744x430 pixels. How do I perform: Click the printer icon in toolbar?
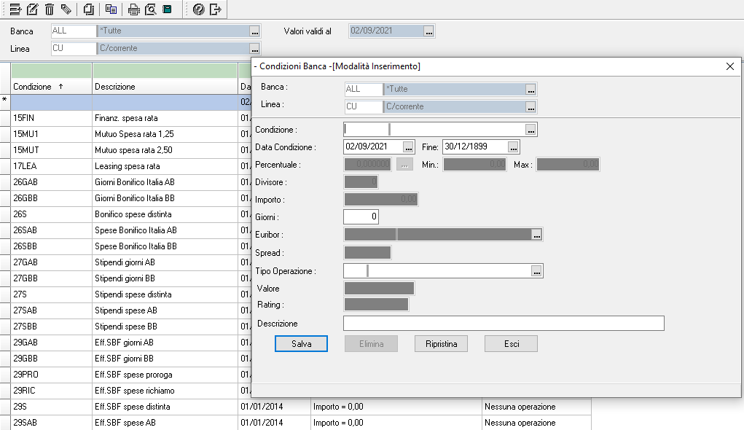pyautogui.click(x=133, y=9)
